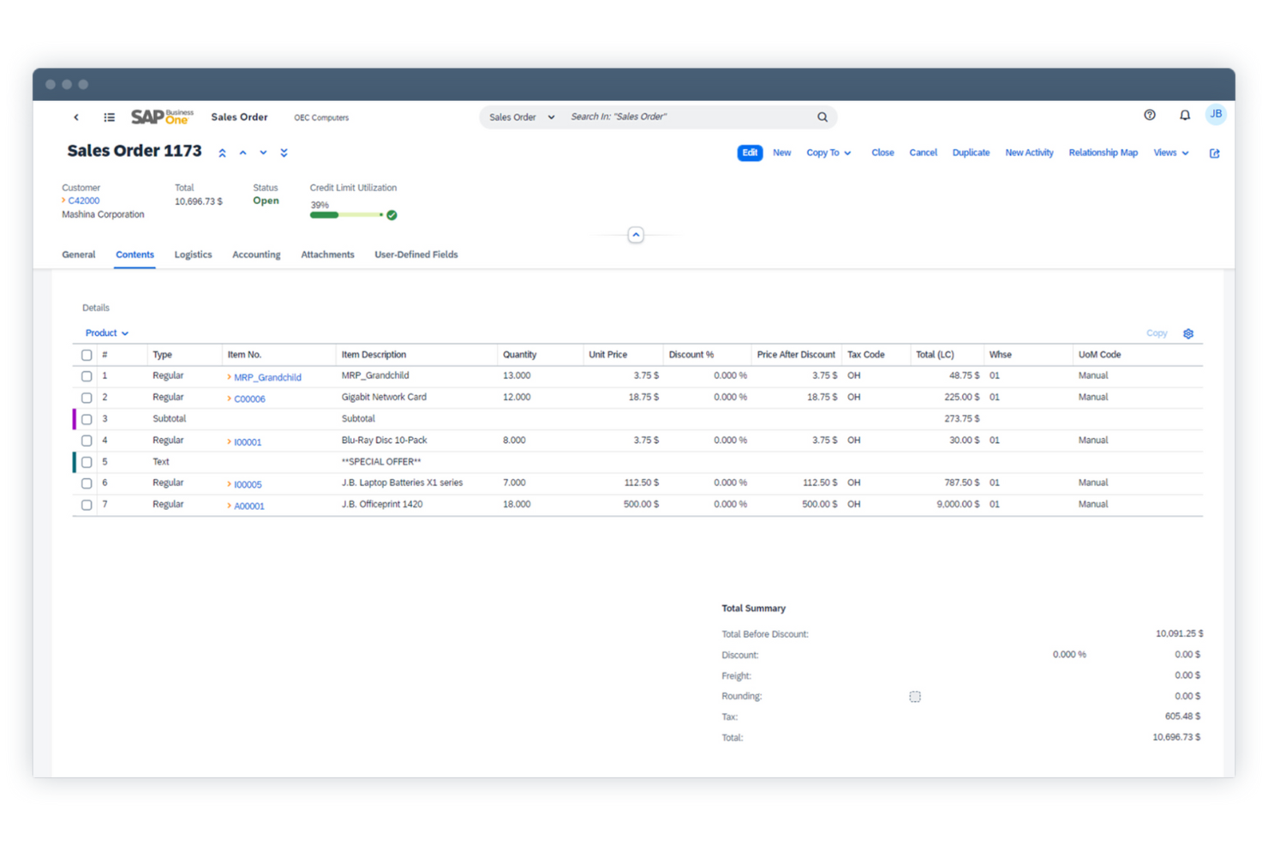
Task: Open link arrow next to customer C42000
Action: pos(63,201)
